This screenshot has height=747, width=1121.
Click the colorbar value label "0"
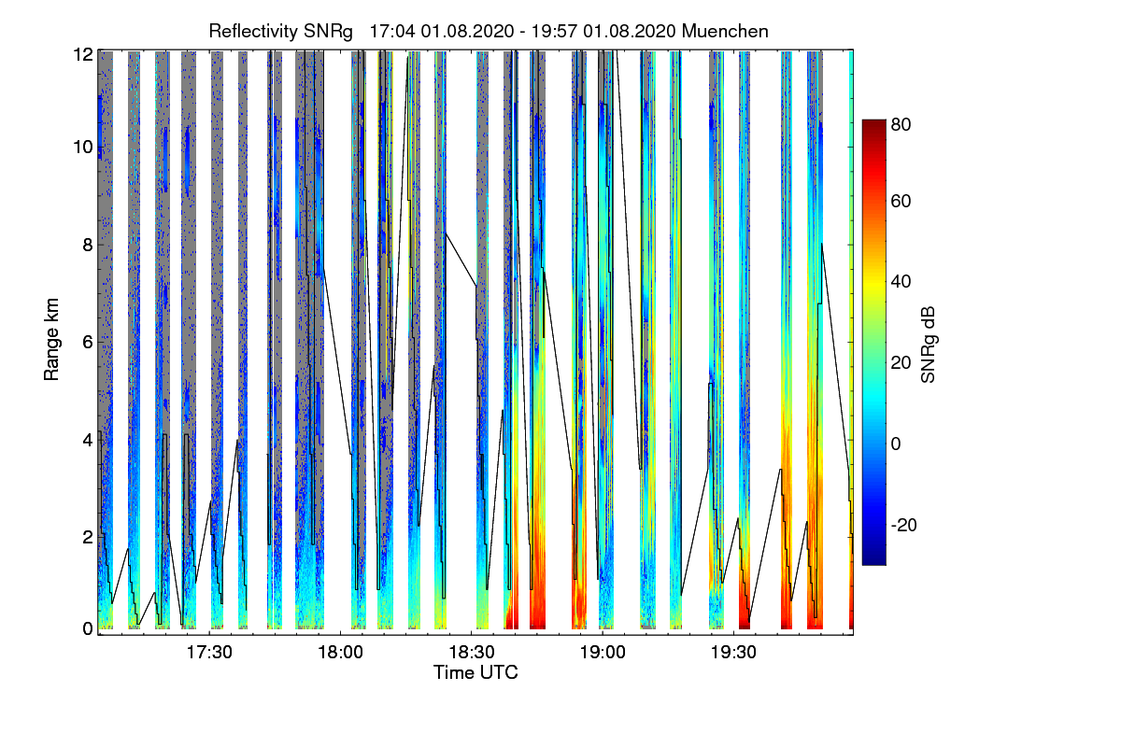896,444
